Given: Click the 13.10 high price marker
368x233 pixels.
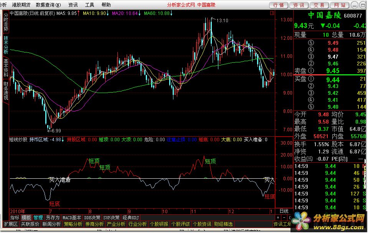Looking at the screenshot, I should [x=222, y=21].
